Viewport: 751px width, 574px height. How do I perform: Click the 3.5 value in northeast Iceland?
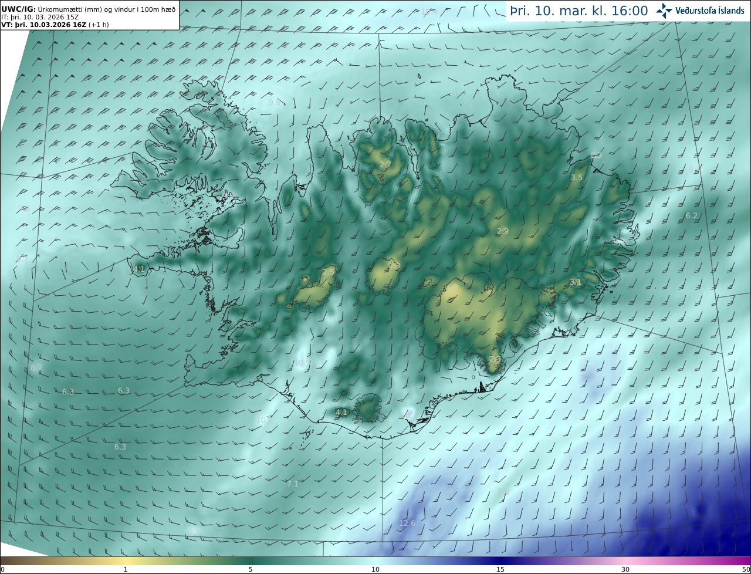point(577,177)
